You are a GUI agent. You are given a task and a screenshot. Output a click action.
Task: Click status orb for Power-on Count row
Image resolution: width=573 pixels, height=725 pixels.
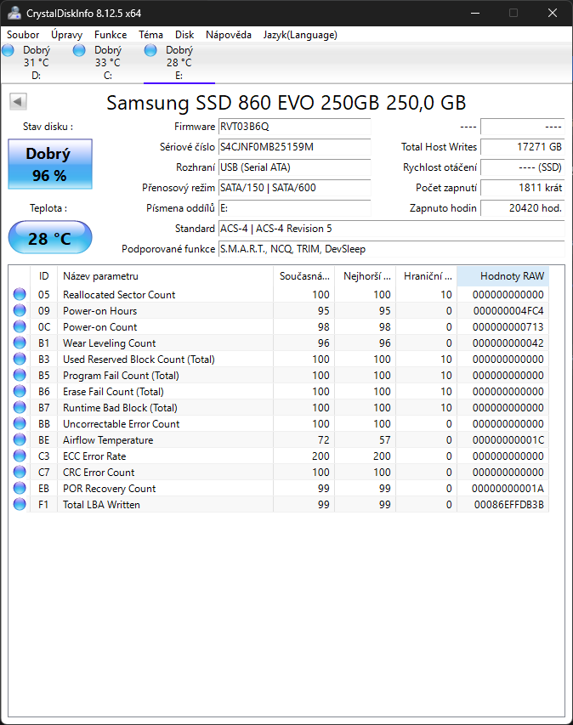(x=20, y=327)
